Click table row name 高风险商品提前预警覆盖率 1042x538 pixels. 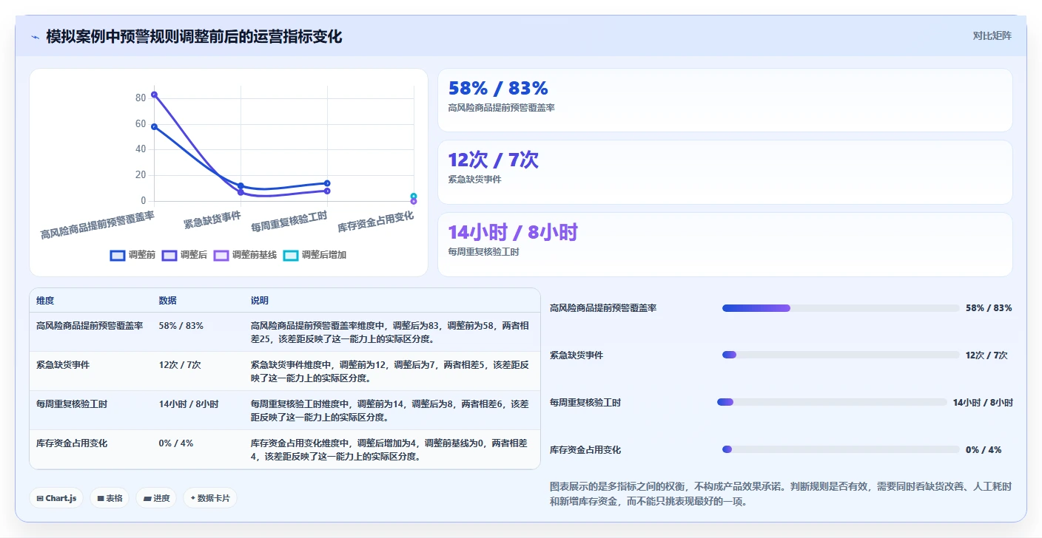(x=90, y=326)
